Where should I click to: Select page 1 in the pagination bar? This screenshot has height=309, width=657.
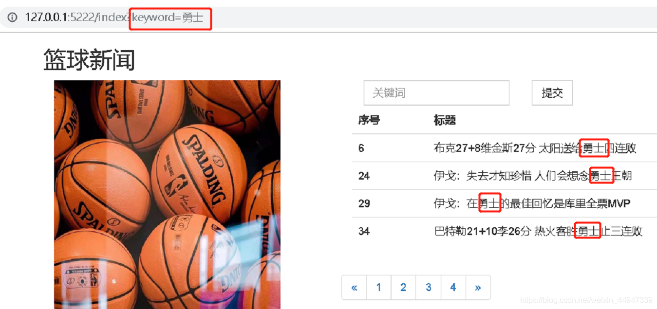click(378, 287)
